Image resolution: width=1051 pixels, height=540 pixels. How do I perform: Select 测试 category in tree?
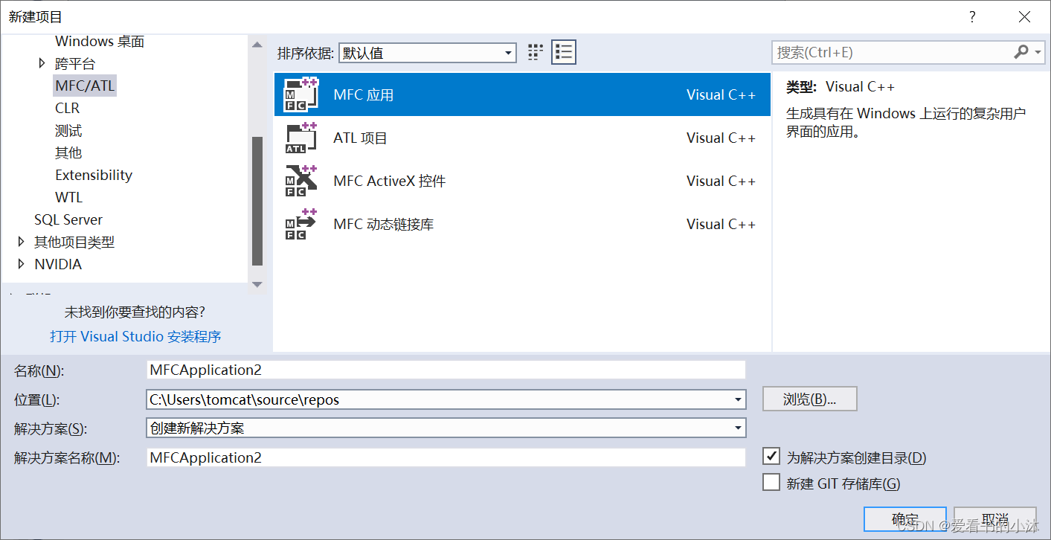[x=68, y=130]
